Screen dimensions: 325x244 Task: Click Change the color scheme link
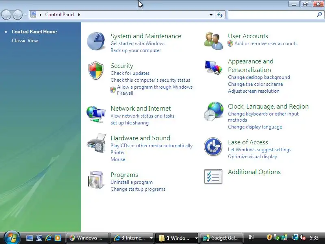tap(256, 84)
